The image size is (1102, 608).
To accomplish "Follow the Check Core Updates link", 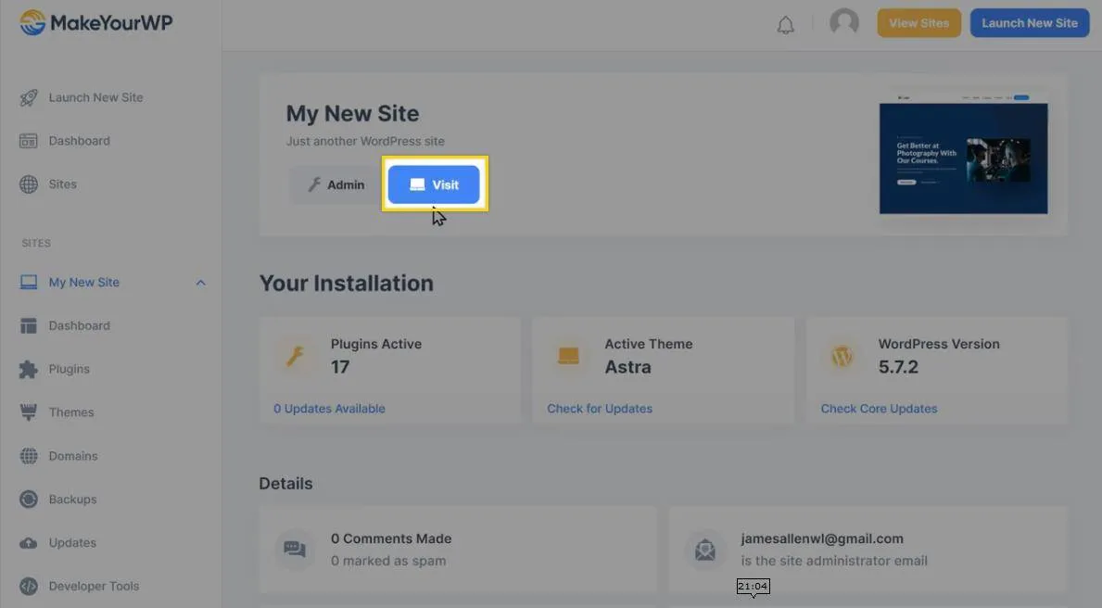I will (x=879, y=409).
